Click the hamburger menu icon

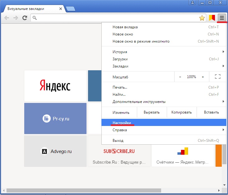[x=221, y=18]
